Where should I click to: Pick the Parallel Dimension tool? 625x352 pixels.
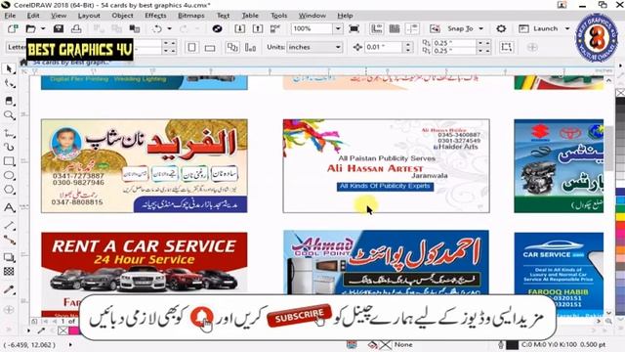(9, 226)
